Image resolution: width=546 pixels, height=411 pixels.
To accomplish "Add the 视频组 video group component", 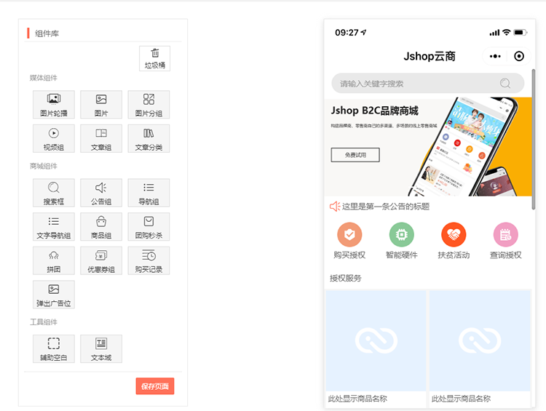I will point(54,138).
